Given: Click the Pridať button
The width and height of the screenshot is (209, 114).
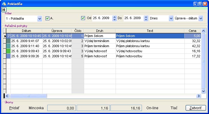Looking at the screenshot, I should tap(14, 108).
